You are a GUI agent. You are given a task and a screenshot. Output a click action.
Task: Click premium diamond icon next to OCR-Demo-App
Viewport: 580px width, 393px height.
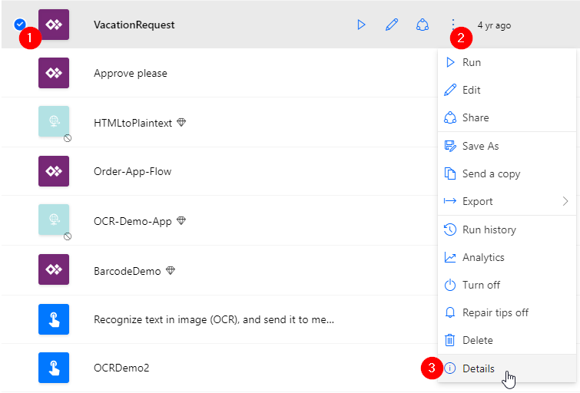[181, 221]
